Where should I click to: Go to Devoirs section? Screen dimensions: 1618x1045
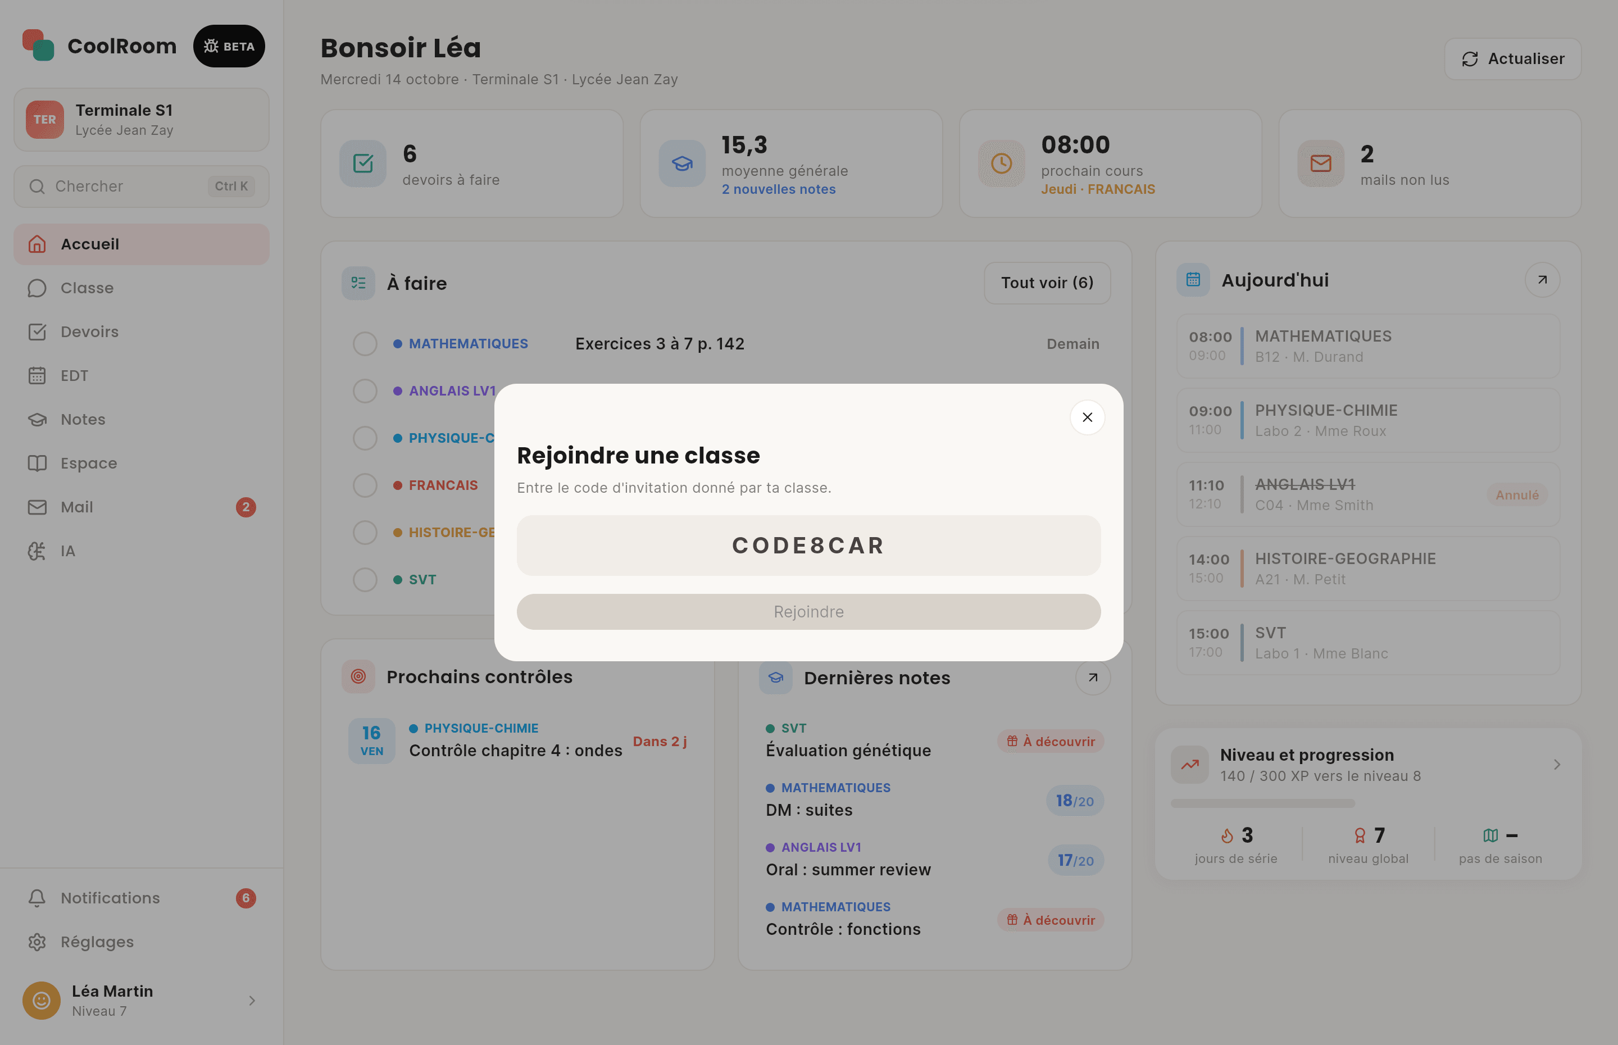tap(141, 332)
